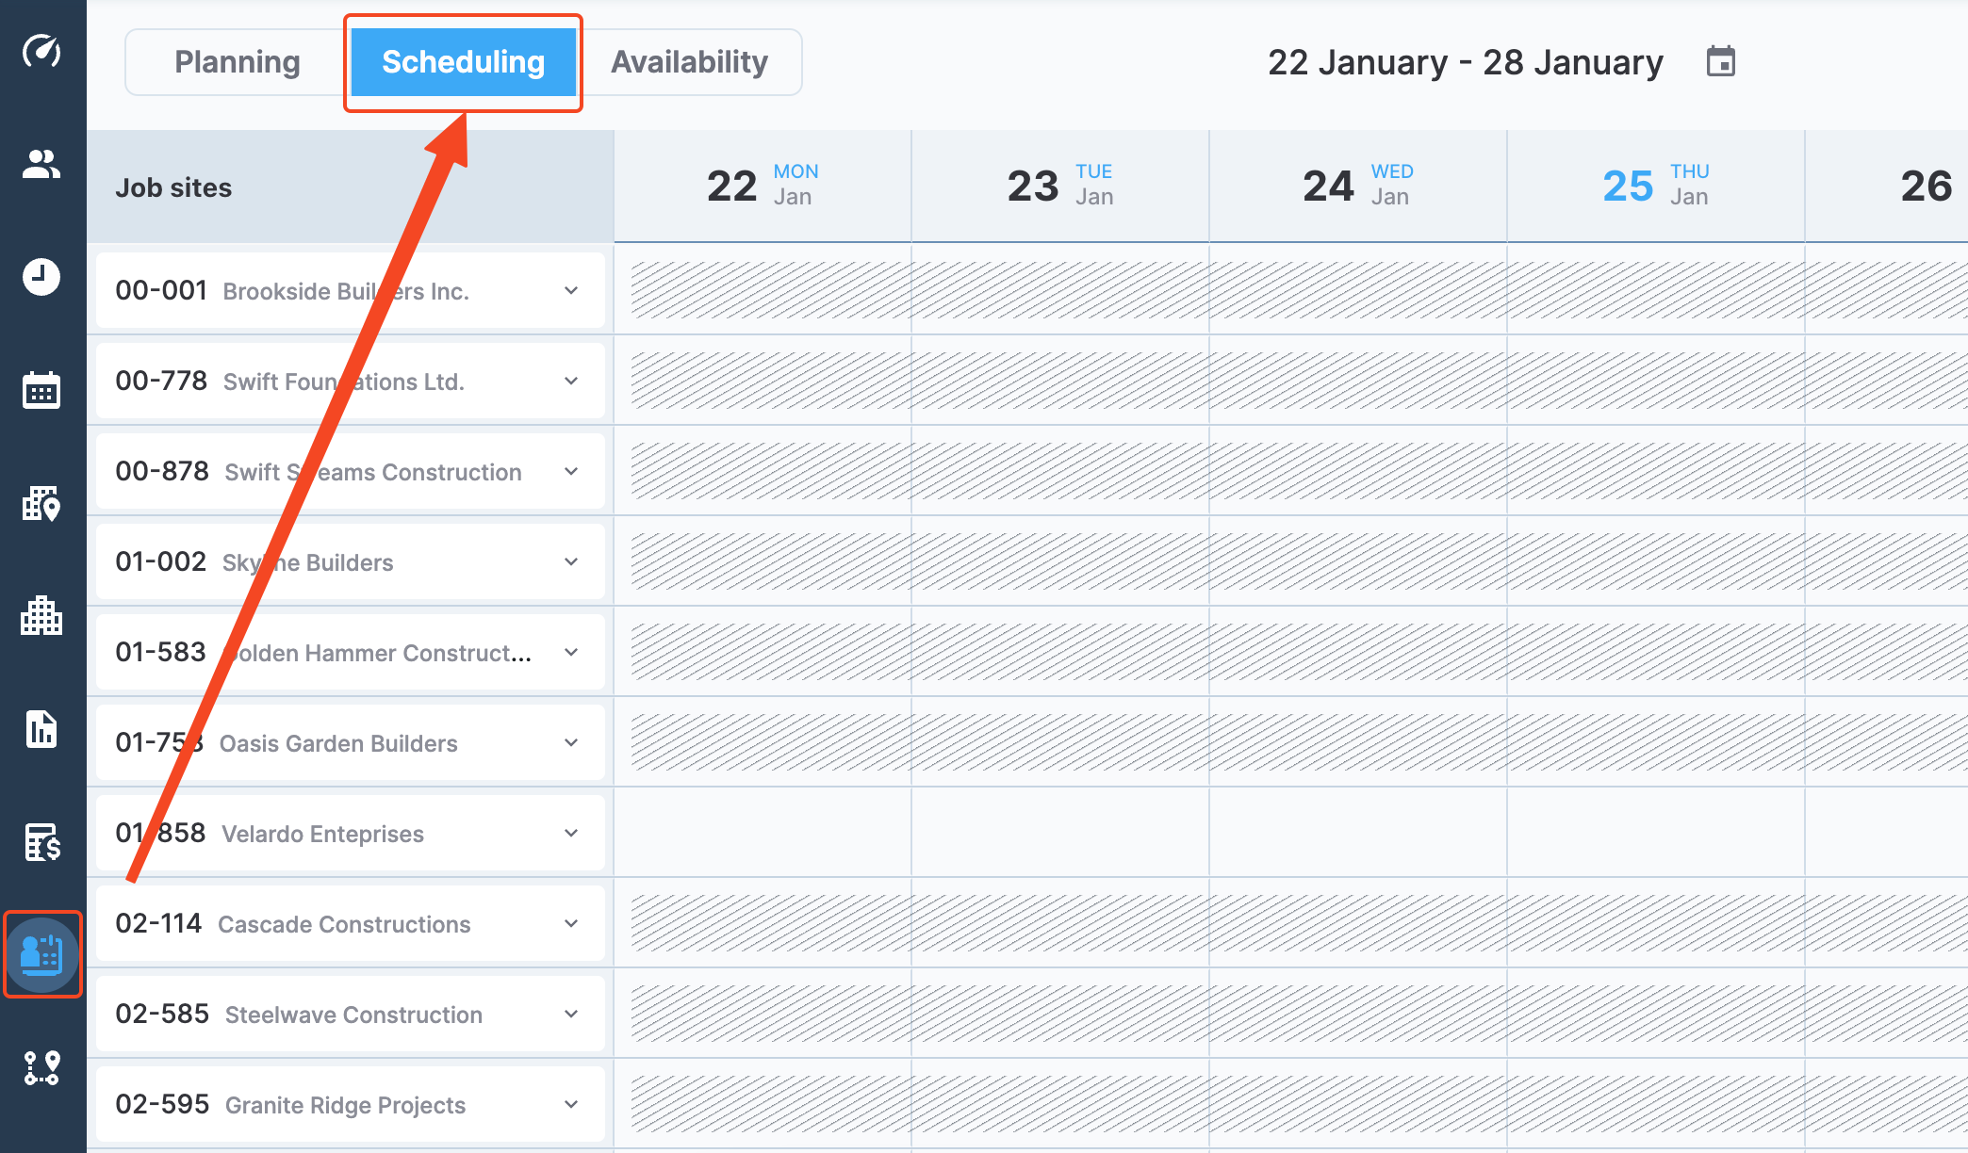Screen dimensions: 1968x1153
Task: Expand the 00-001 Brookside Builders row
Action: [571, 291]
